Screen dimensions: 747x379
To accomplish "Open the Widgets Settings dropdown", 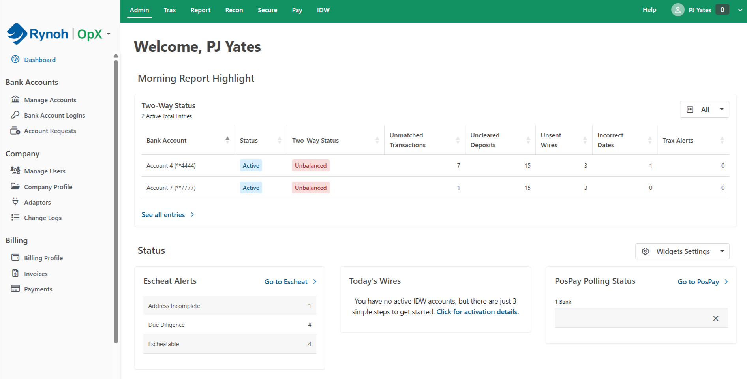I will 682,251.
